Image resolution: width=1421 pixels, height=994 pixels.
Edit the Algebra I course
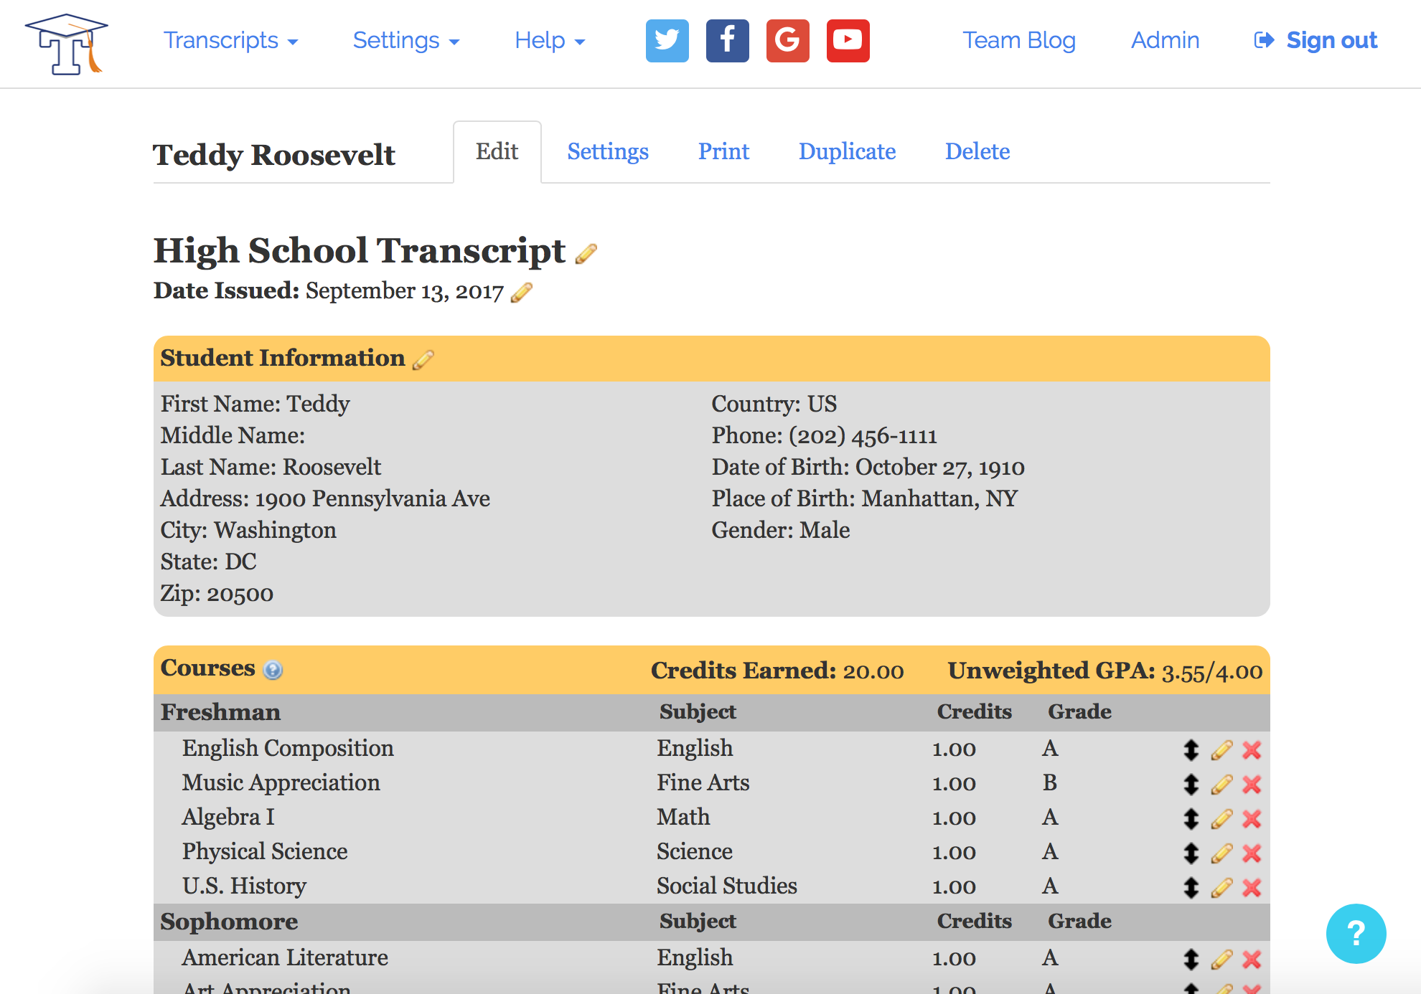1221,819
